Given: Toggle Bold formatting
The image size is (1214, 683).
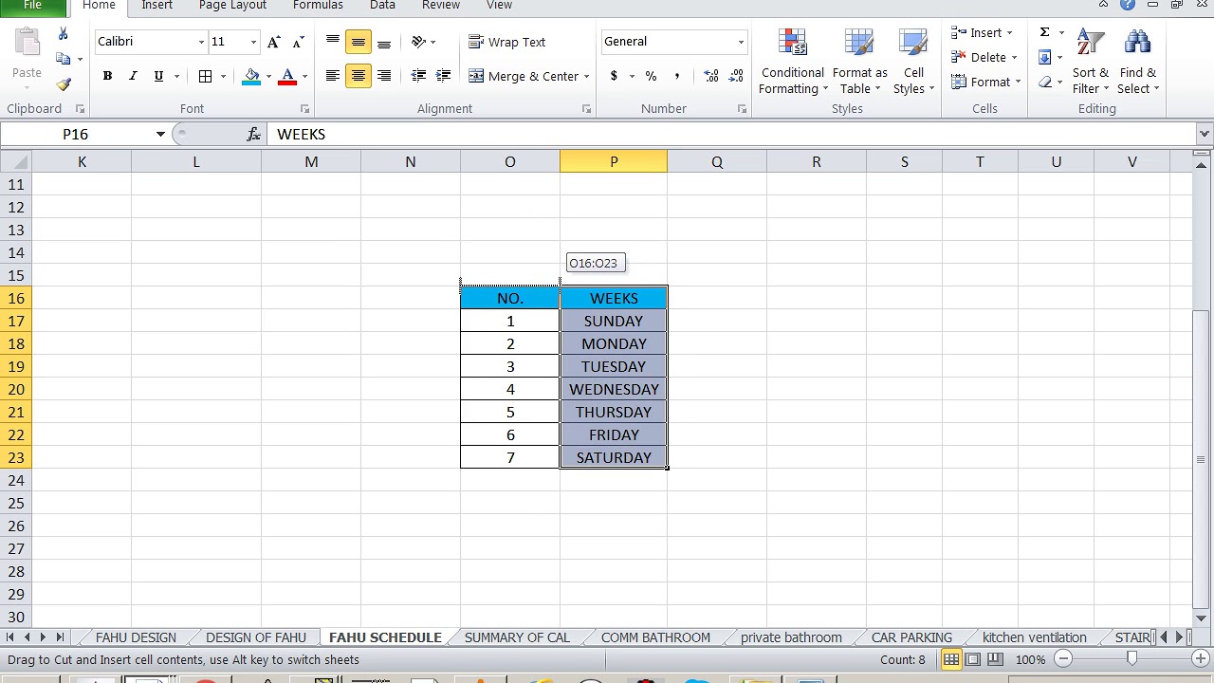Looking at the screenshot, I should click(107, 76).
